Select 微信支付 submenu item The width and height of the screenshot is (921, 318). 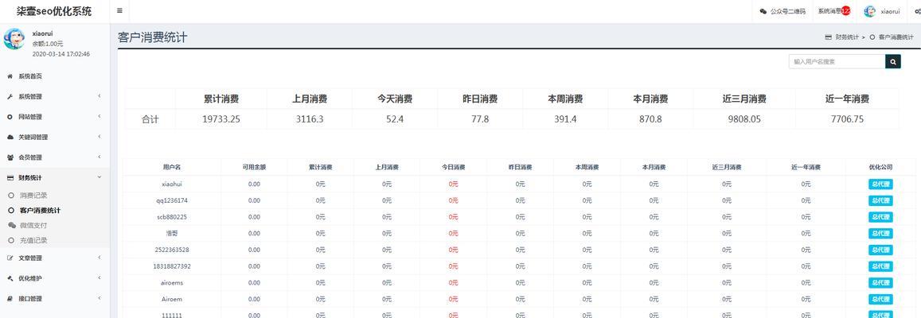33,225
